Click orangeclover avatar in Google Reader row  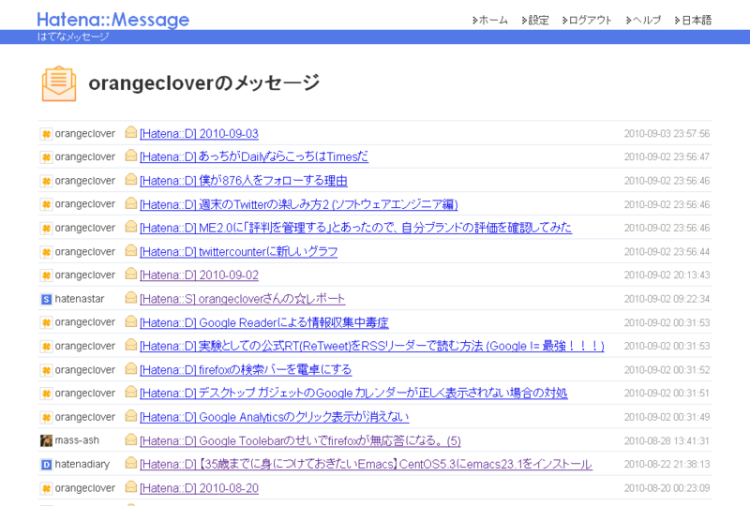46,323
